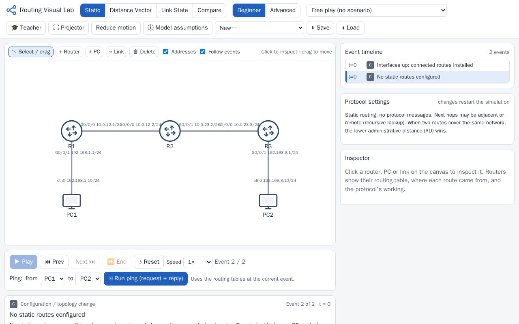
Task: Click the 'G0/0/1 192.168.1.1/24' interface label
Action: tap(78, 153)
